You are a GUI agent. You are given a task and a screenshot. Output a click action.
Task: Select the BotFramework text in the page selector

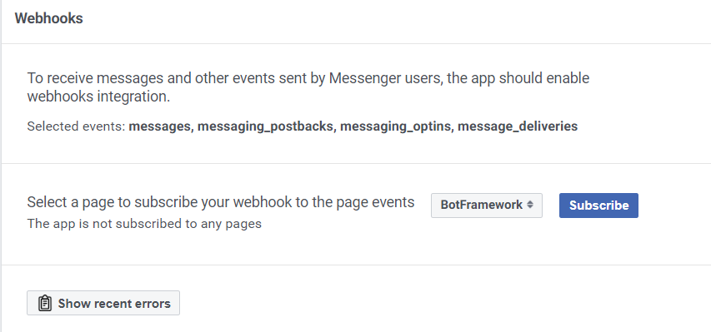(482, 205)
